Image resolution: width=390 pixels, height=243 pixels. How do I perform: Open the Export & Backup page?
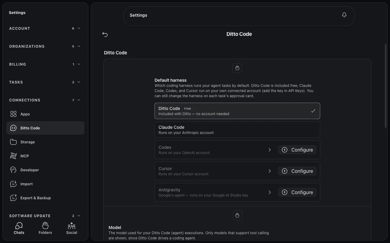click(45, 198)
